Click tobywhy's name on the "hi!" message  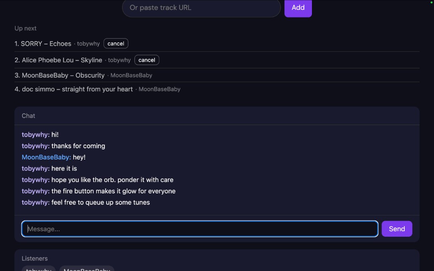tap(36, 135)
